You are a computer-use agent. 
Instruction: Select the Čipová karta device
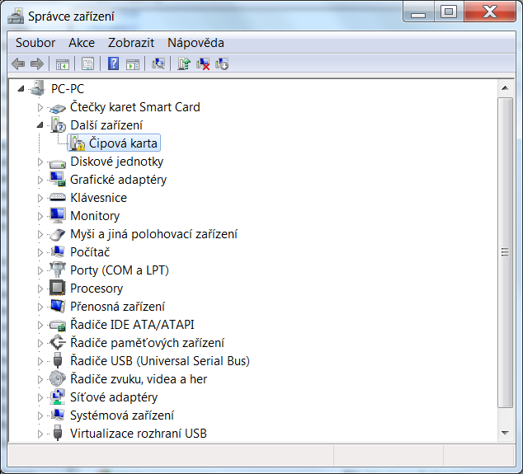(x=123, y=143)
